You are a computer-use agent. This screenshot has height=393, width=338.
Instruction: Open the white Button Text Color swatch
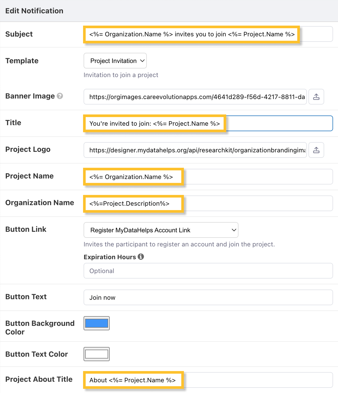click(x=97, y=354)
